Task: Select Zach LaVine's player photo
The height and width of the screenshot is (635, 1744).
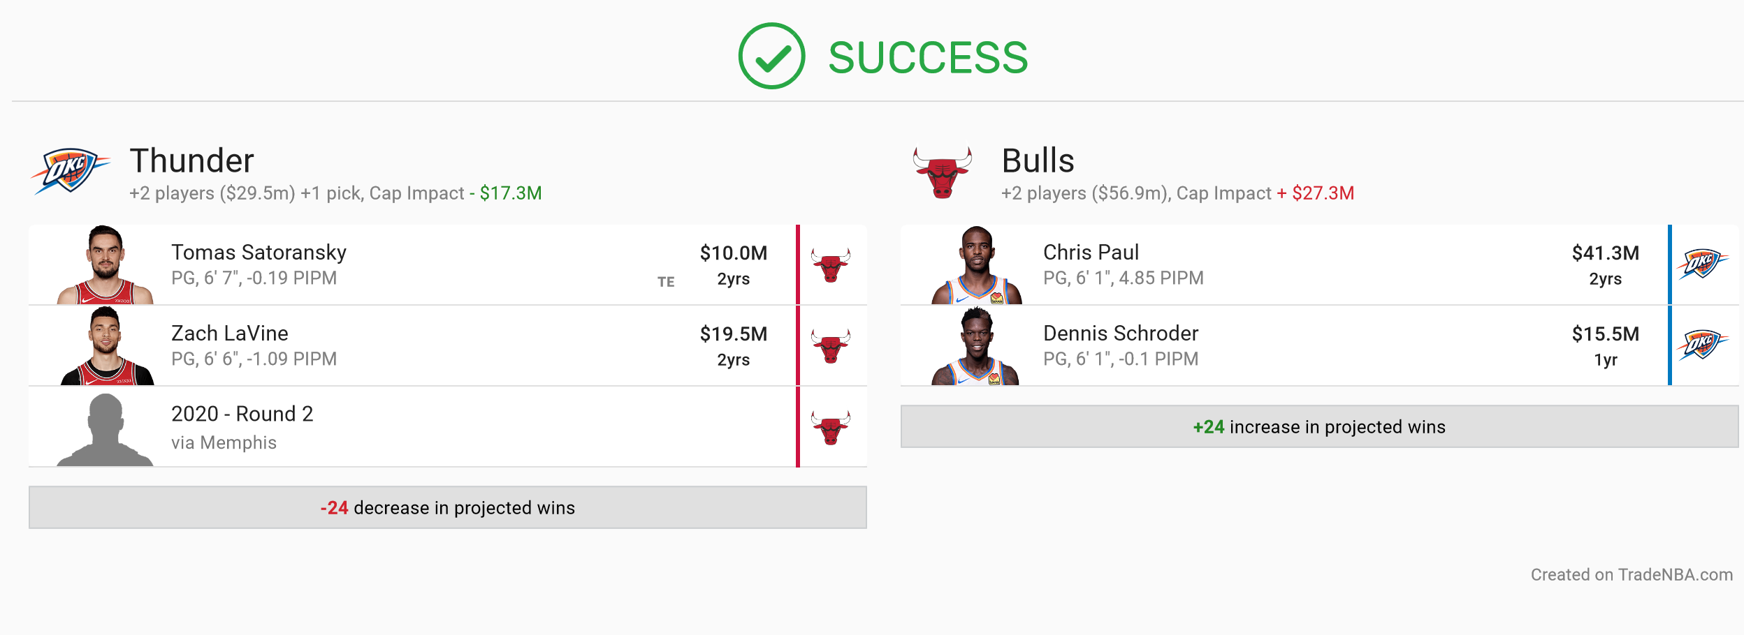Action: (106, 345)
